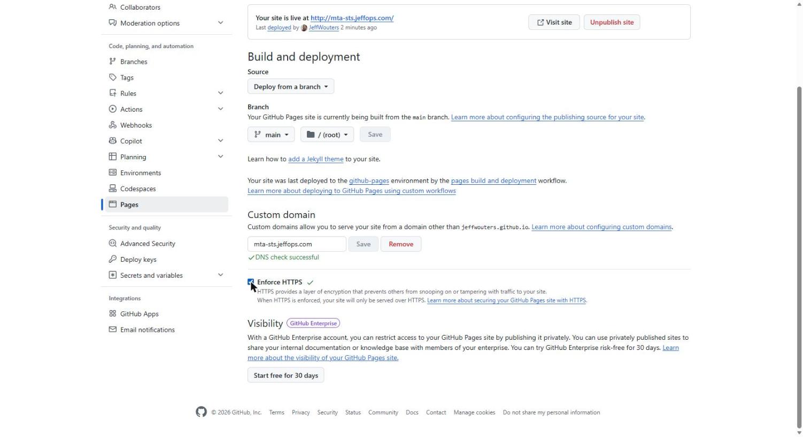803x437 pixels.
Task: Open pages build and deployment workflow link
Action: pos(493,181)
